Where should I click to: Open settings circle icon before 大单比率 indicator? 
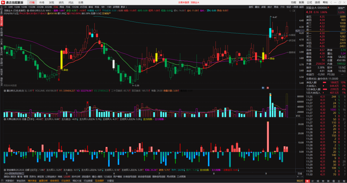5,119
